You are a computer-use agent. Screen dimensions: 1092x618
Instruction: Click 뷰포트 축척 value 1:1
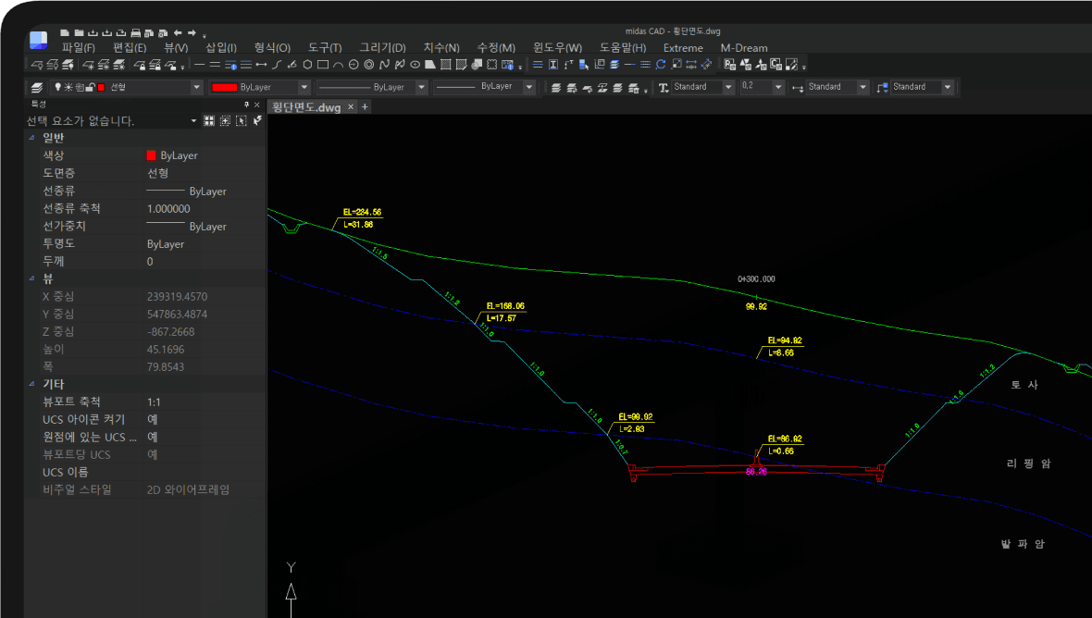pyautogui.click(x=154, y=402)
